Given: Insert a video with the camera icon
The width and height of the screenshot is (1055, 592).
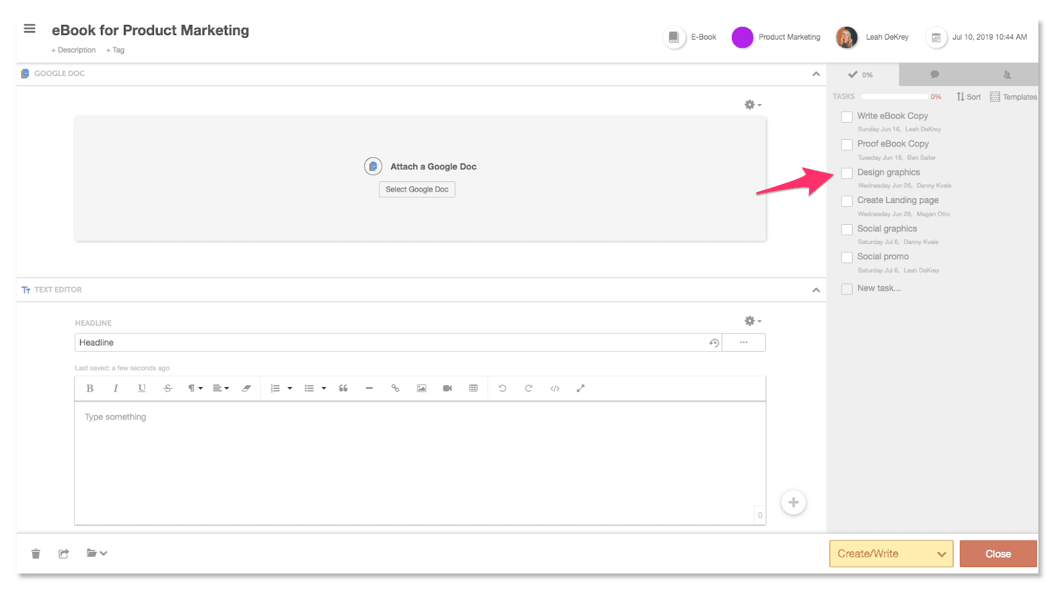Looking at the screenshot, I should [x=448, y=388].
